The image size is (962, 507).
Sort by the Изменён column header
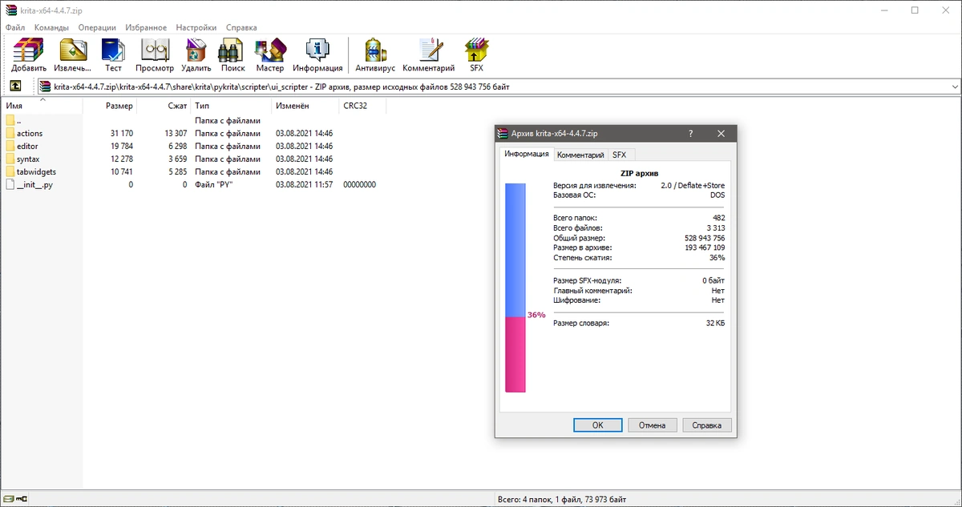tap(305, 106)
